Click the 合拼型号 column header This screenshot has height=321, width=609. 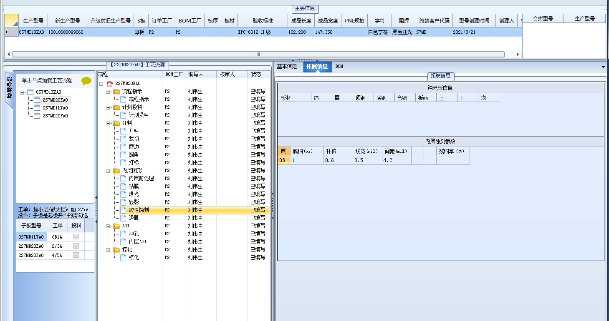543,19
